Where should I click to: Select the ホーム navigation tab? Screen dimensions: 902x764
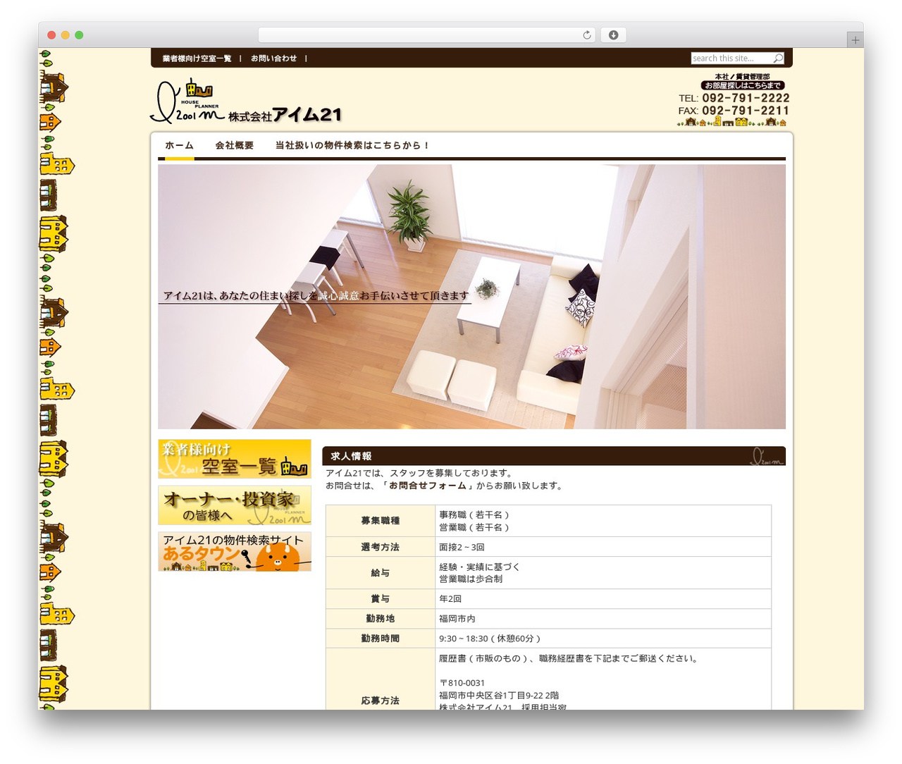179,145
